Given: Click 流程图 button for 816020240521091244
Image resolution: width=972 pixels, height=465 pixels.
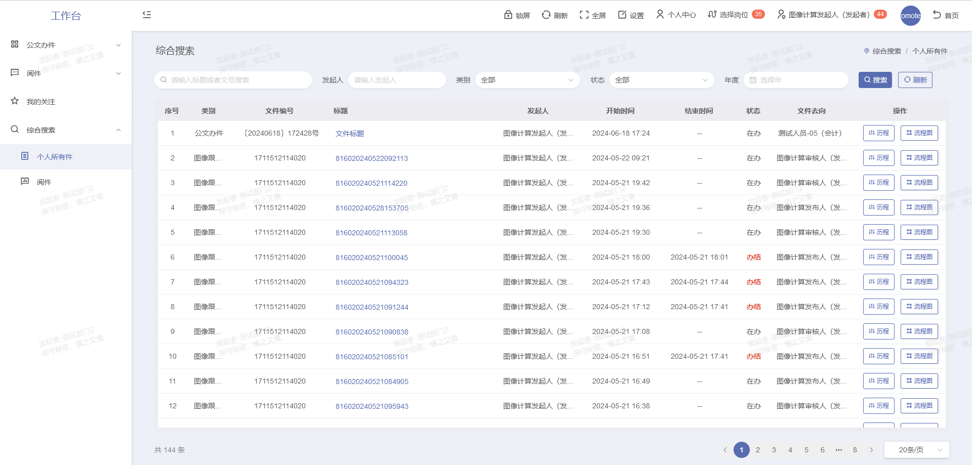Looking at the screenshot, I should pyautogui.click(x=919, y=307).
